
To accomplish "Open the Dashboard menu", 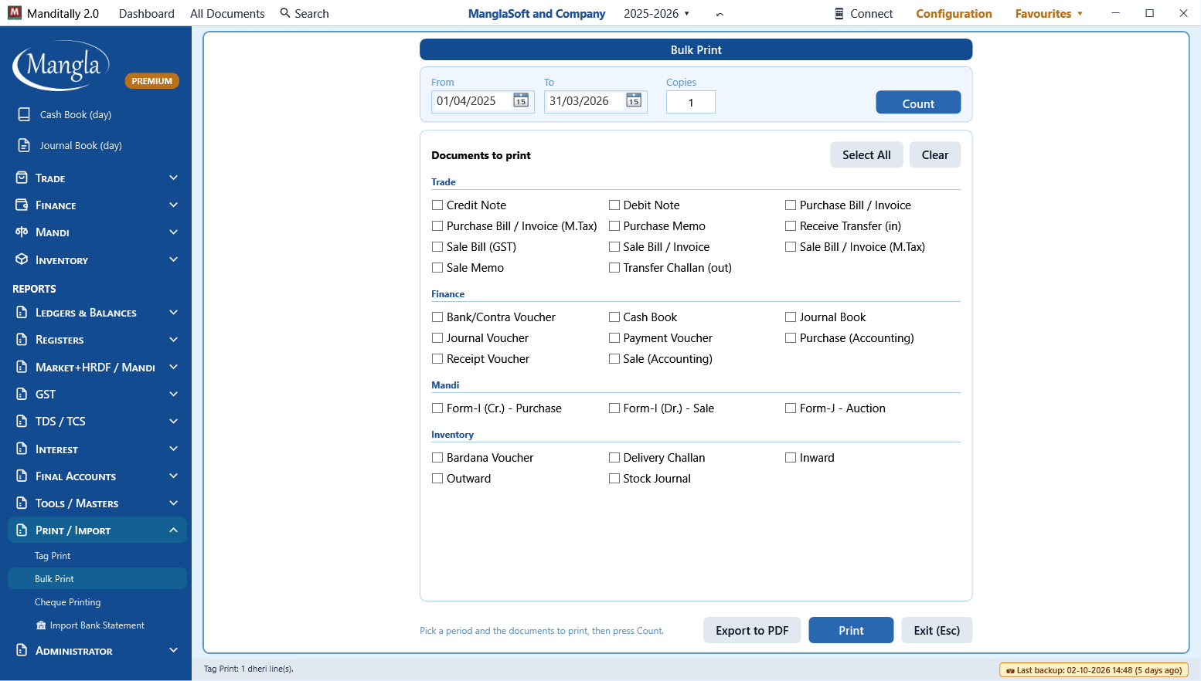I will tap(147, 14).
